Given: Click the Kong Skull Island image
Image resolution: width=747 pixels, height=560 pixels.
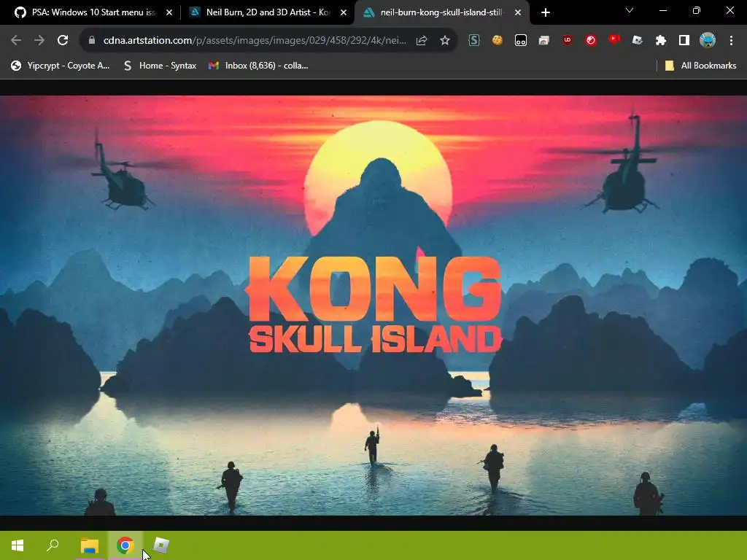Looking at the screenshot, I should pos(373,306).
